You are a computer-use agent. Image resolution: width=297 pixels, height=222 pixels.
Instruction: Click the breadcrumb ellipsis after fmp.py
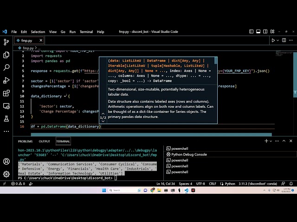39,48
